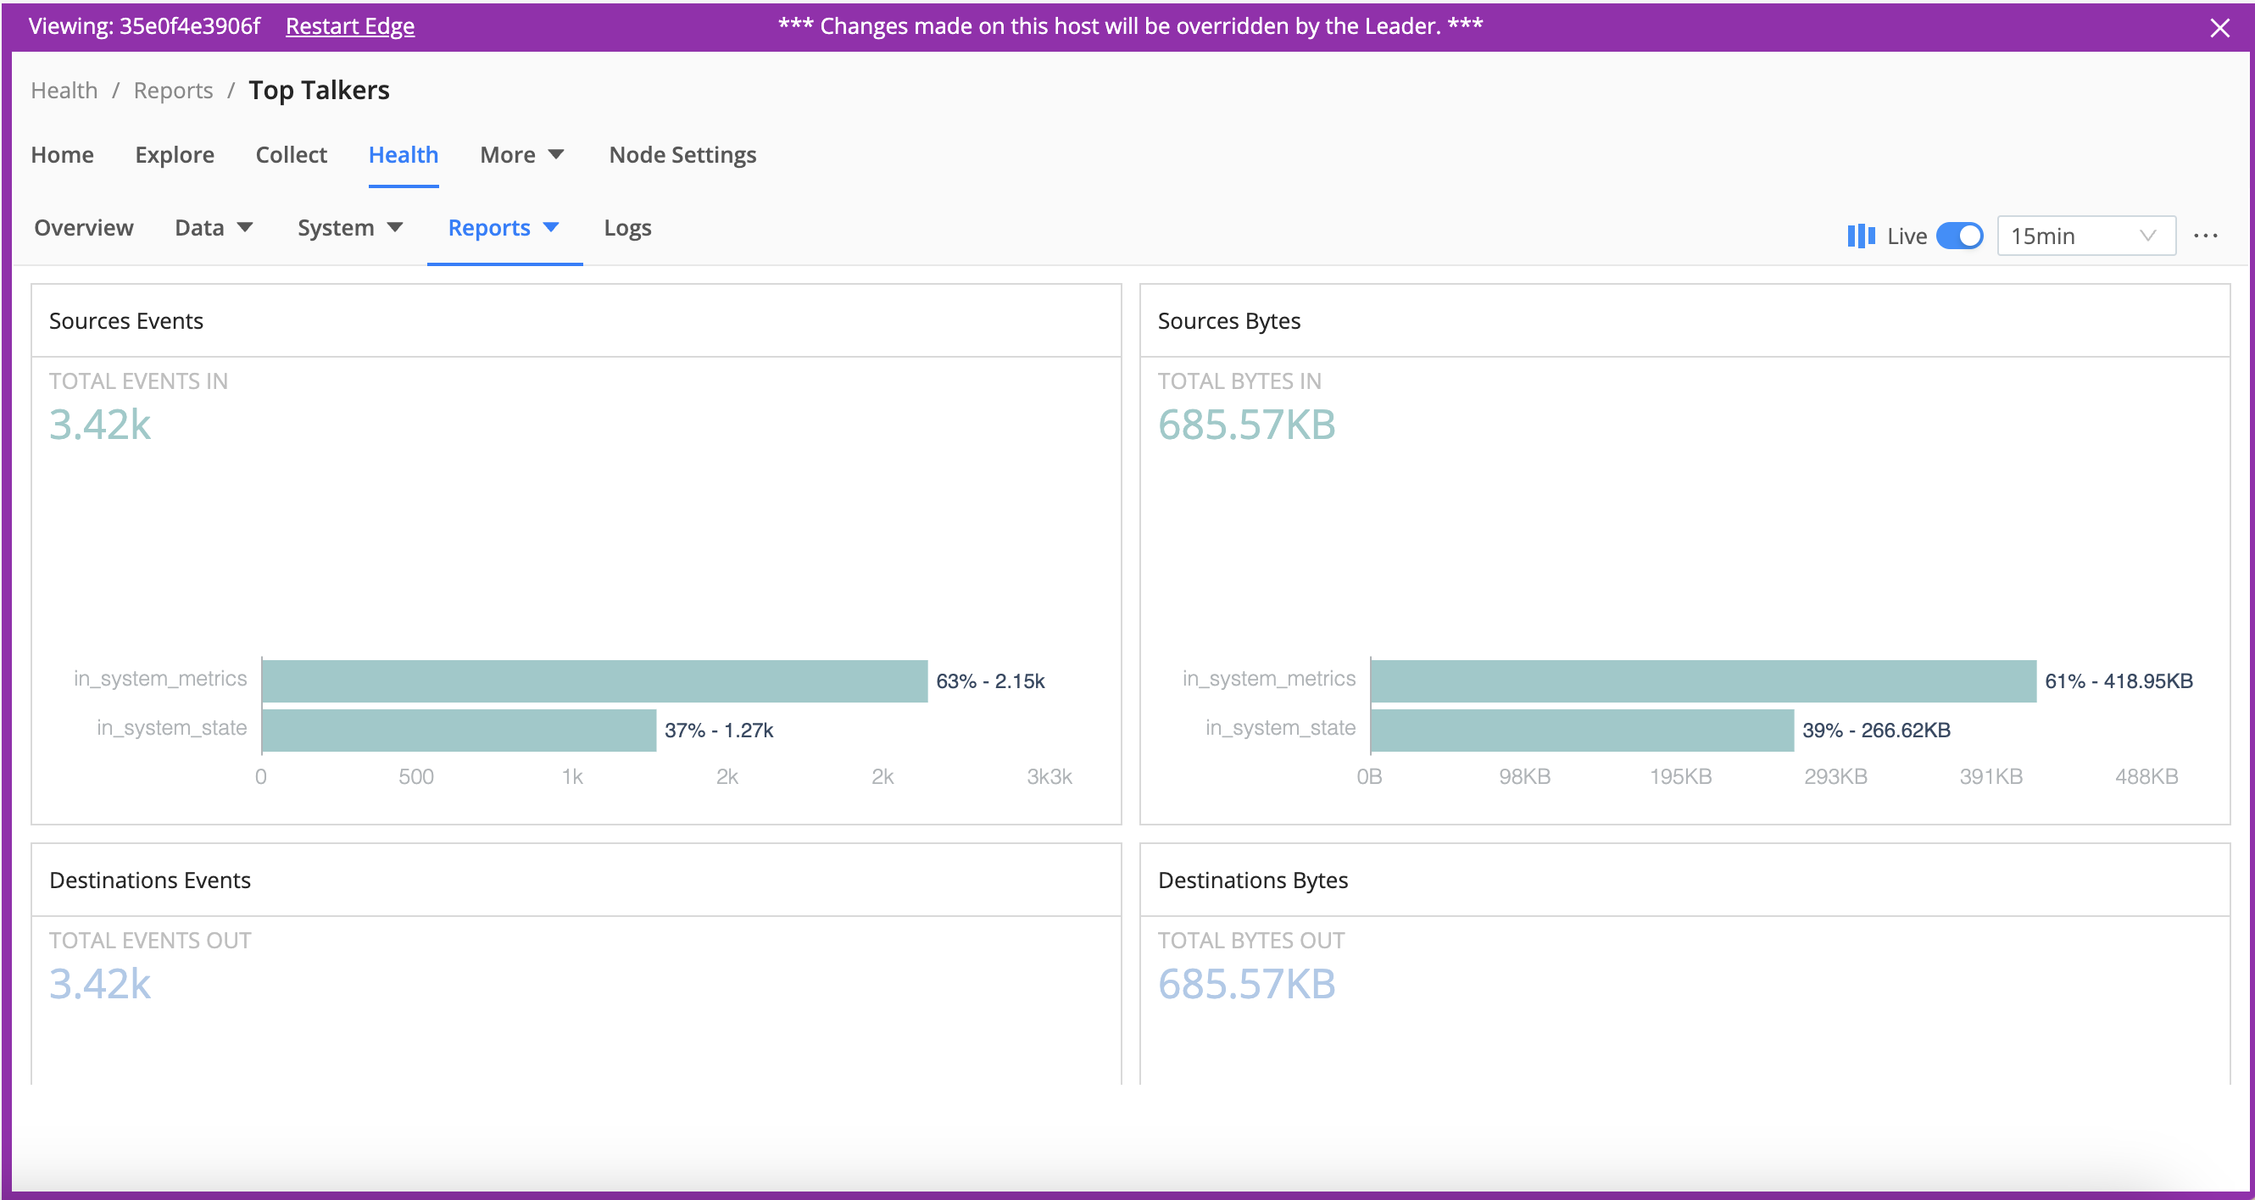The image size is (2255, 1200).
Task: Click the in_system_metrics bar in Sources Events
Action: click(x=593, y=681)
